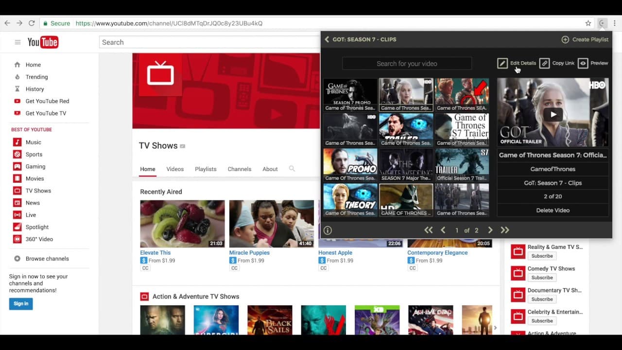This screenshot has width=622, height=350.
Task: Go to next page arrow in popup
Action: 490,230
